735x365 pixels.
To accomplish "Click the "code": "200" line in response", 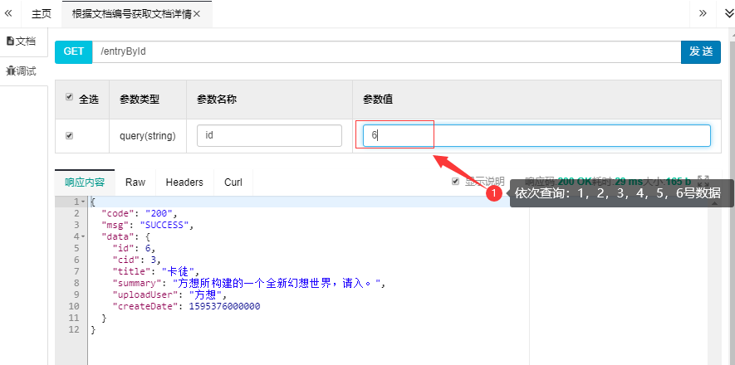I will pos(140,213).
